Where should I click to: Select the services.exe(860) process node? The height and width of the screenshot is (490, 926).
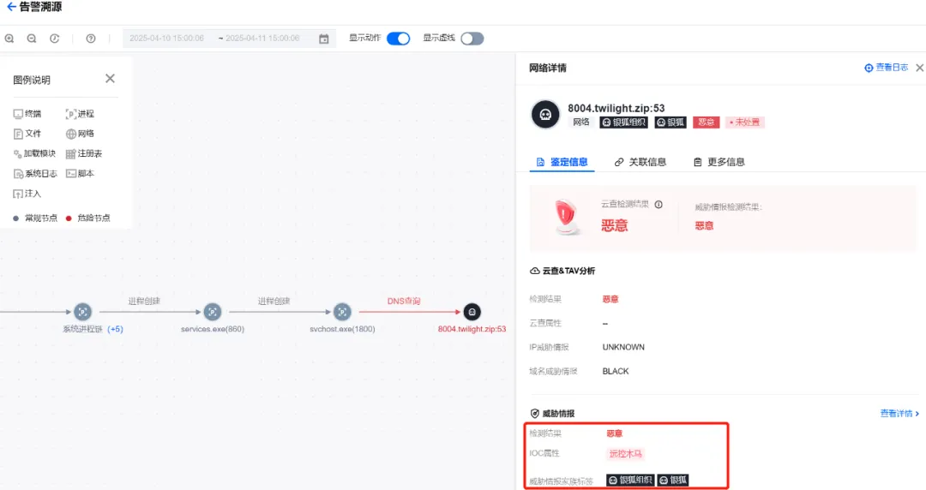point(213,313)
